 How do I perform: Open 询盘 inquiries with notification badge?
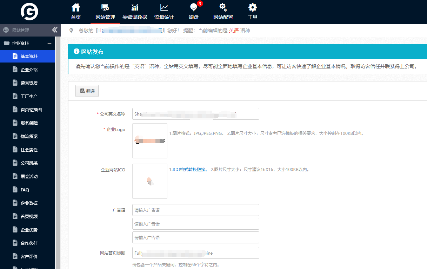pos(193,8)
